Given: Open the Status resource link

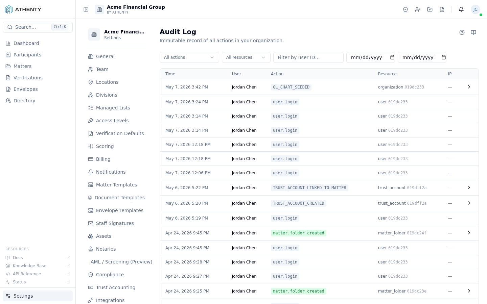Looking at the screenshot, I should (38, 282).
